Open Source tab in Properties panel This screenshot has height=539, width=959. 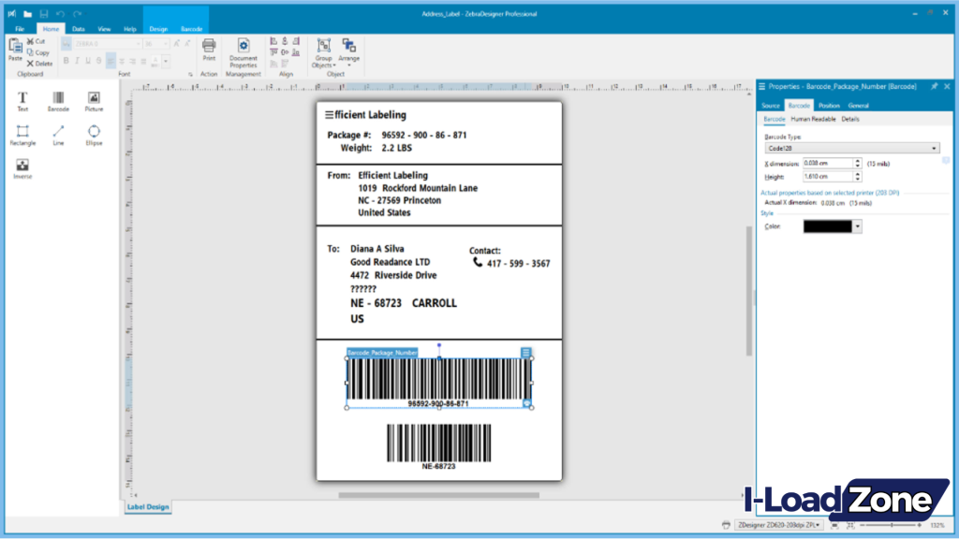(x=771, y=106)
